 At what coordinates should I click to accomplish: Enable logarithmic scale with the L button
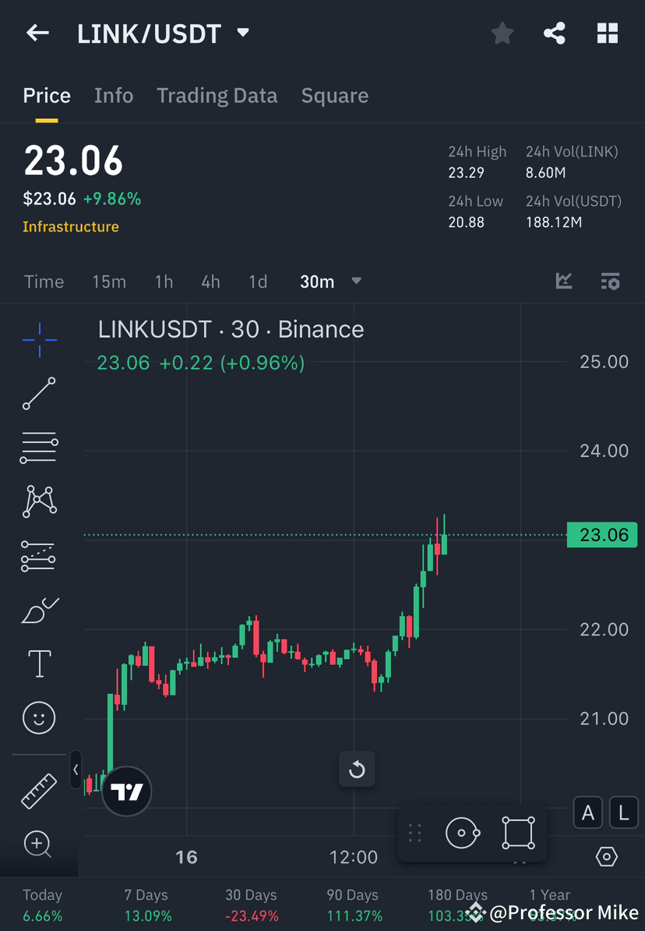(623, 812)
